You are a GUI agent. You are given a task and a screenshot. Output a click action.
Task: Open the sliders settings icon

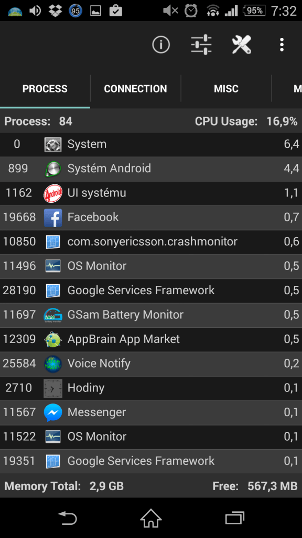[201, 45]
